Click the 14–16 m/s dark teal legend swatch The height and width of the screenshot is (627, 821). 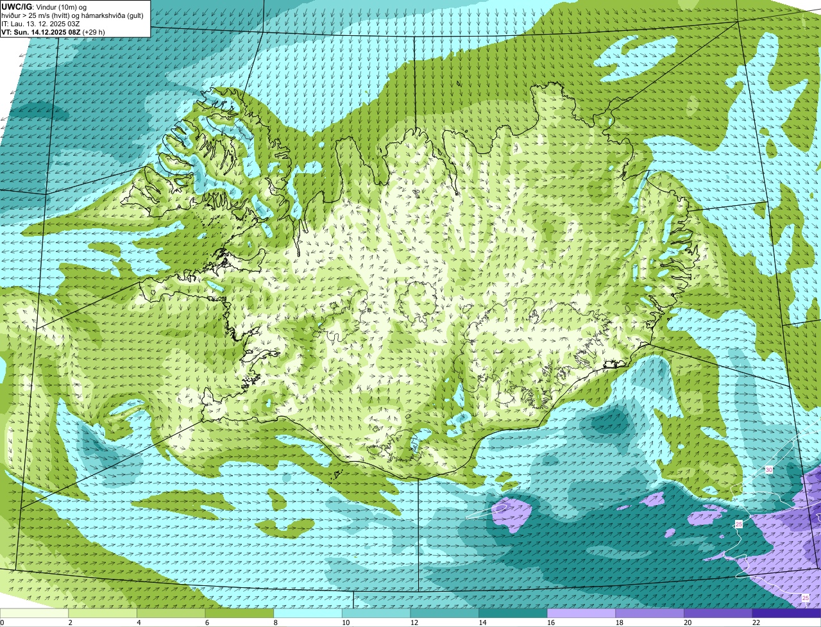point(513,613)
